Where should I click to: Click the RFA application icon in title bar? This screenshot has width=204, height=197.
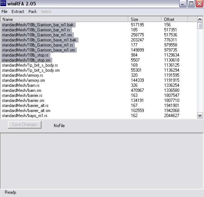pyautogui.click(x=3, y=3)
